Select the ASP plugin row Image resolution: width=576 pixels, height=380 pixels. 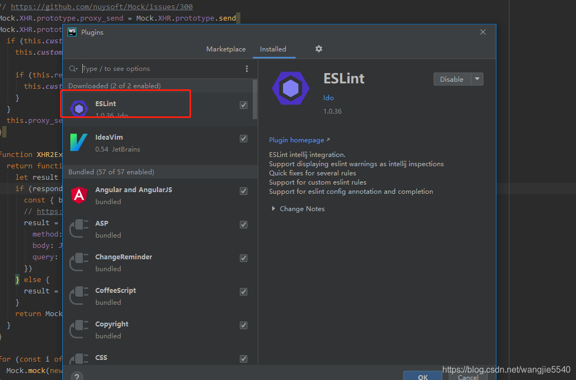coord(158,229)
